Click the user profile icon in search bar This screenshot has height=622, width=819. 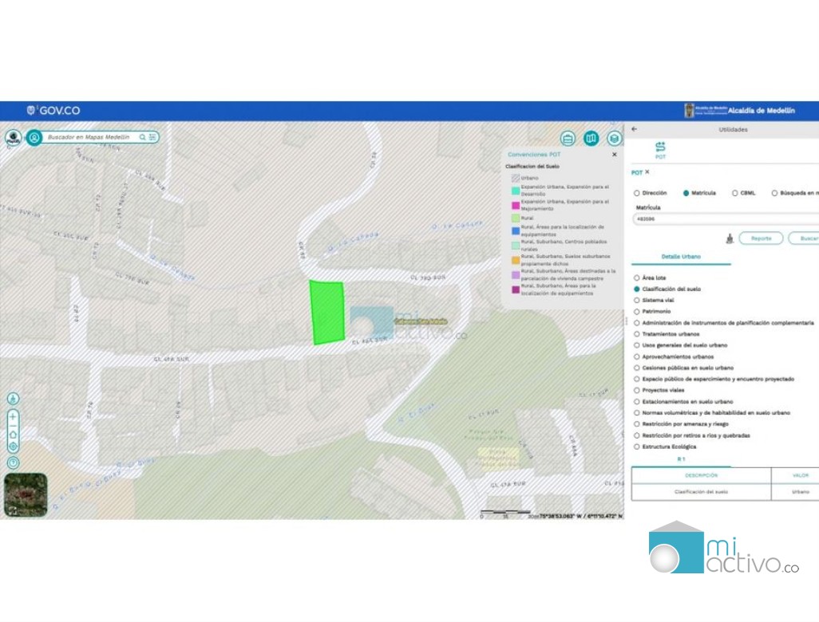click(x=34, y=137)
